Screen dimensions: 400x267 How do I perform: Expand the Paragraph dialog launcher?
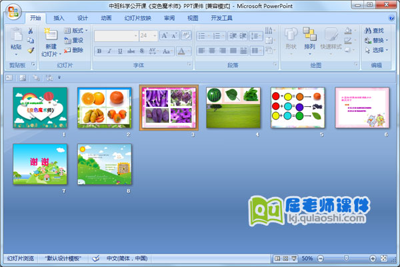coord(275,64)
